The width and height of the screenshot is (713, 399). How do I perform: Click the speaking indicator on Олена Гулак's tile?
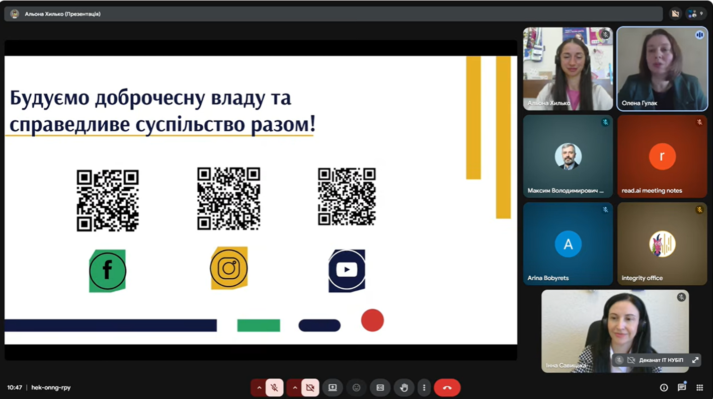click(699, 35)
